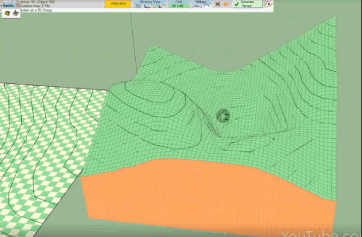Viewport: 362px width, 237px height.
Task: Click the green checkmark on Generate Terrain
Action: [237, 4]
